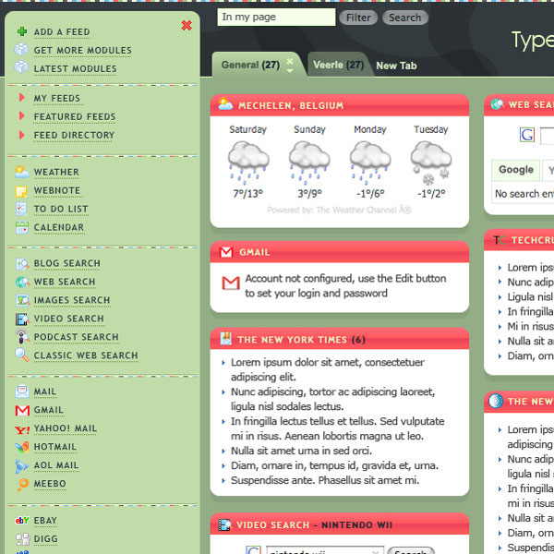
Task: Switch to the Veerle (27) tab
Action: coord(339,65)
